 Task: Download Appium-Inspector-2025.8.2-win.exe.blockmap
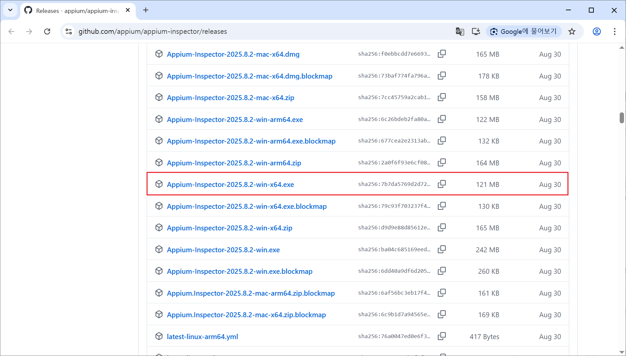[240, 271]
